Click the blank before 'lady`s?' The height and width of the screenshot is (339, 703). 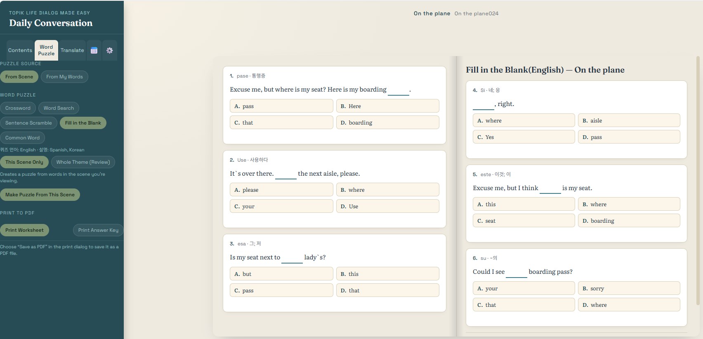[292, 259]
